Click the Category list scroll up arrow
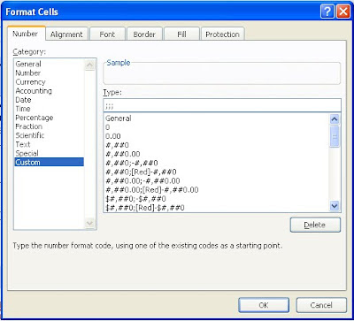Image resolution: width=354 pixels, height=321 pixels. pyautogui.click(x=90, y=65)
